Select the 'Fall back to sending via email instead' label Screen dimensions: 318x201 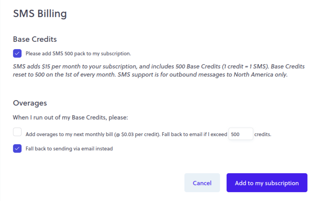click(69, 148)
